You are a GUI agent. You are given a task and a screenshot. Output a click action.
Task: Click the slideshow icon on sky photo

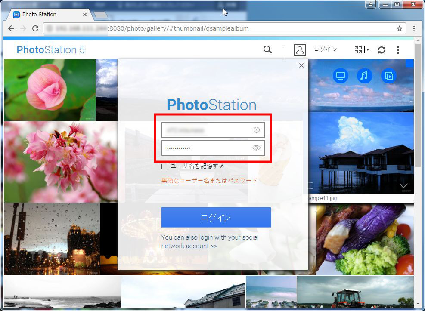(389, 76)
